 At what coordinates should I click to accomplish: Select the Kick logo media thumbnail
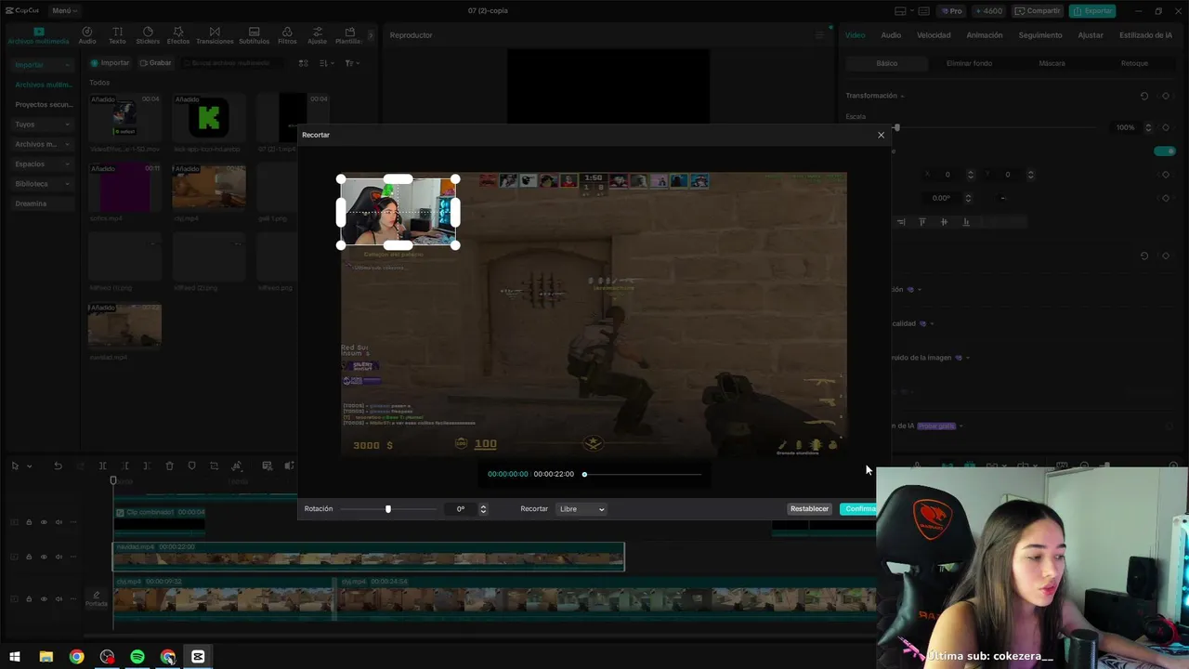point(209,117)
